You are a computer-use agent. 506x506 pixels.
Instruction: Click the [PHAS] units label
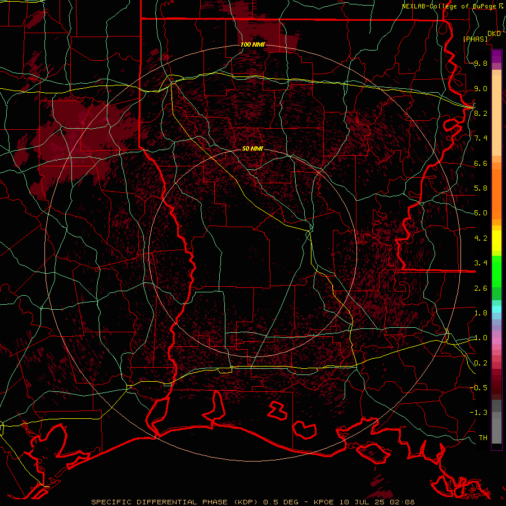point(475,39)
